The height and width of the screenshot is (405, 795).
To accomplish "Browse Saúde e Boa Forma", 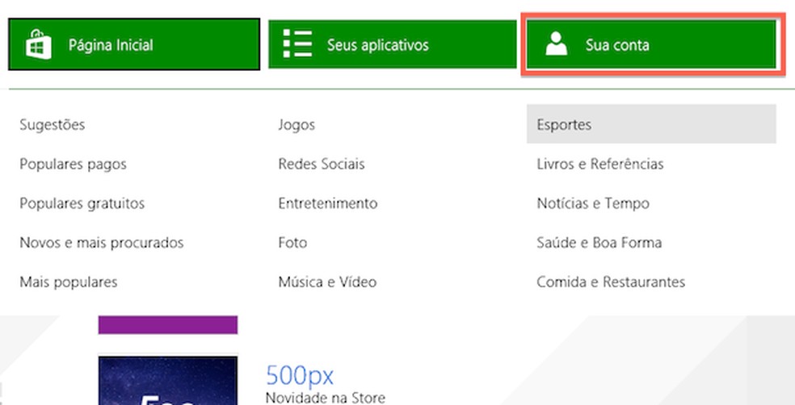I will [x=599, y=243].
